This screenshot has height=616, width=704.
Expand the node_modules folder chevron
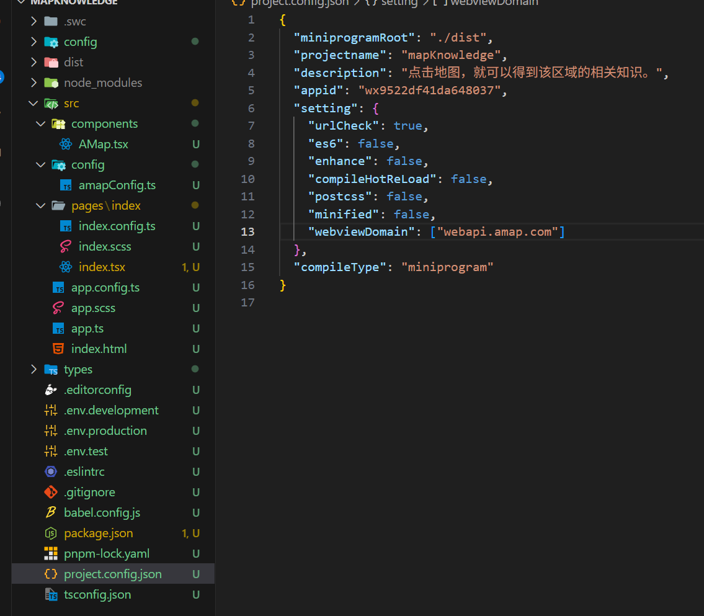(x=33, y=83)
